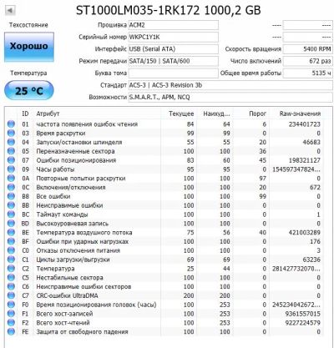Image resolution: width=334 pixels, height=348 pixels.
Task: Select the Циклы загрузки/выгрузки row
Action: 164,260
